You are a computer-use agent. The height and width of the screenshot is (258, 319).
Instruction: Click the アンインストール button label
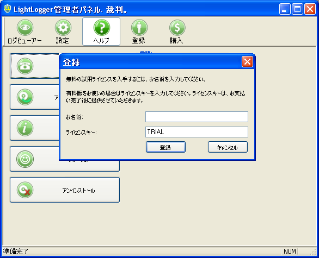click(78, 191)
